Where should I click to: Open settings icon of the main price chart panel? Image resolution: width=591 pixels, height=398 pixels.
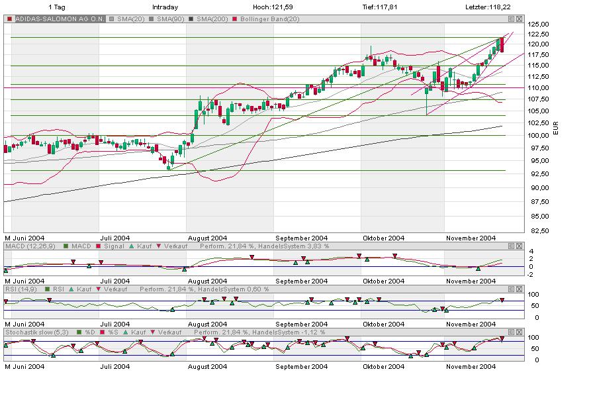click(x=511, y=19)
